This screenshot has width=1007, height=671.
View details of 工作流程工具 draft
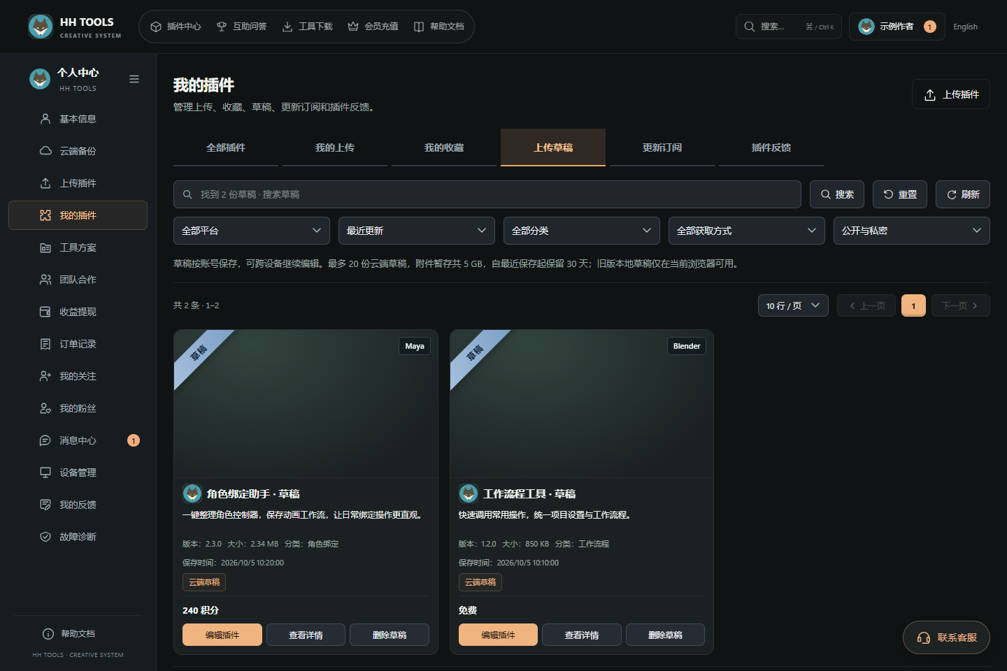pyautogui.click(x=582, y=635)
